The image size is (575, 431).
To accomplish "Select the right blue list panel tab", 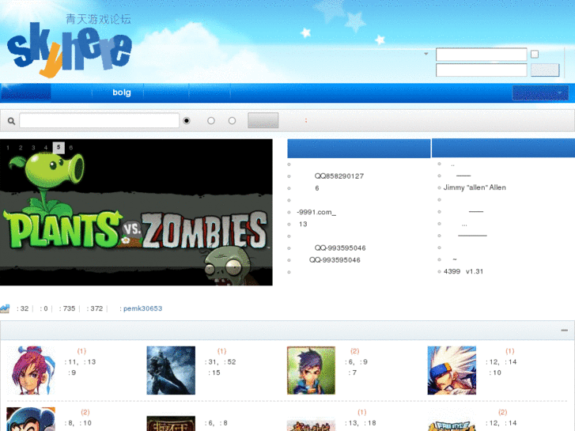I will tap(504, 148).
